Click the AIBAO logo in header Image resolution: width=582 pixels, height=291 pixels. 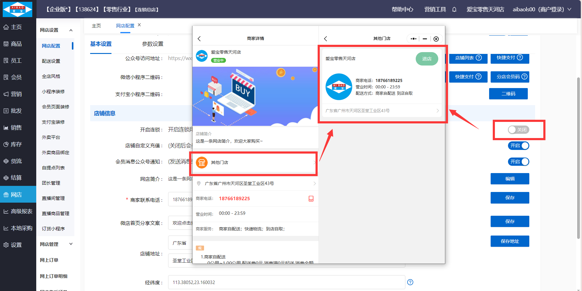tap(18, 9)
